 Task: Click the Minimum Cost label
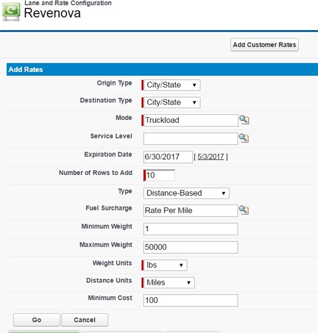pyautogui.click(x=110, y=298)
